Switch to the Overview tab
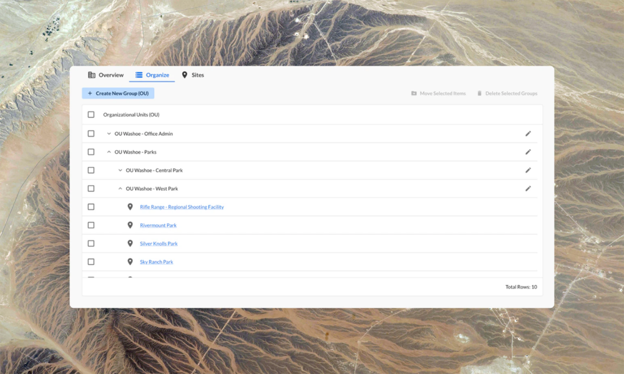Image resolution: width=624 pixels, height=374 pixels. coord(106,75)
